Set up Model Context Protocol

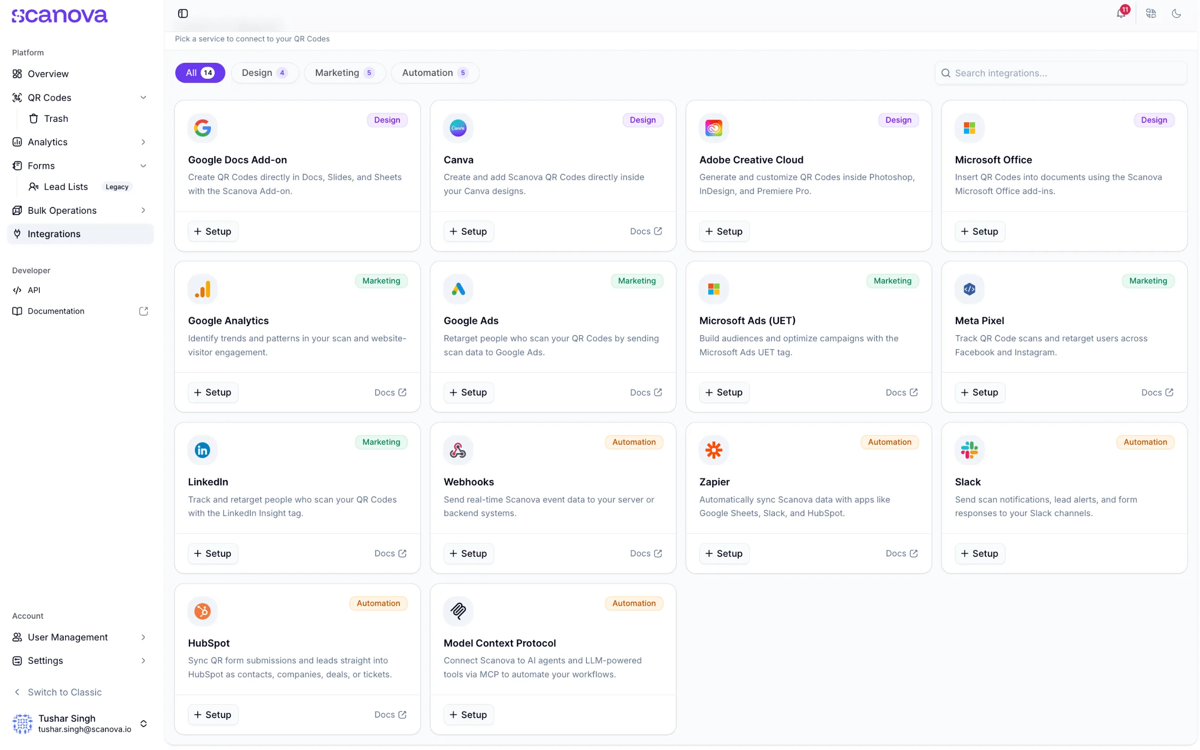click(469, 715)
